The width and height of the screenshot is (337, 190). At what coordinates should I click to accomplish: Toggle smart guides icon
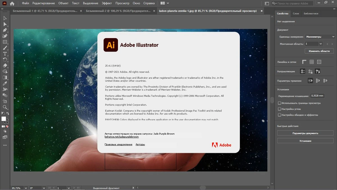(x=318, y=71)
